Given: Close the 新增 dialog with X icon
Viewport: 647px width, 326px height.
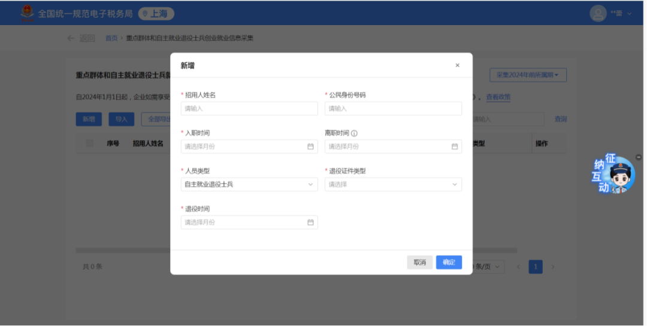Looking at the screenshot, I should (x=457, y=65).
